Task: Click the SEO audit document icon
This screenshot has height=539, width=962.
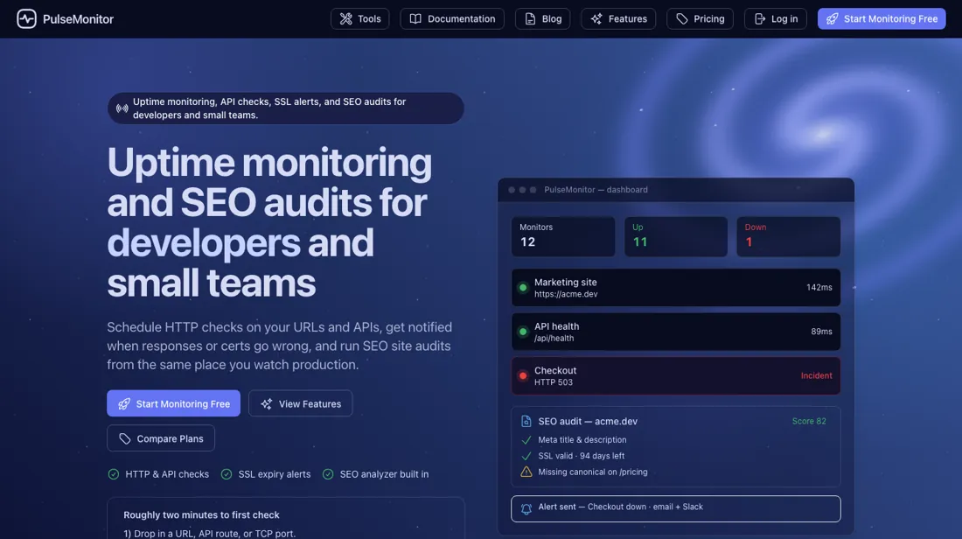Action: (526, 421)
